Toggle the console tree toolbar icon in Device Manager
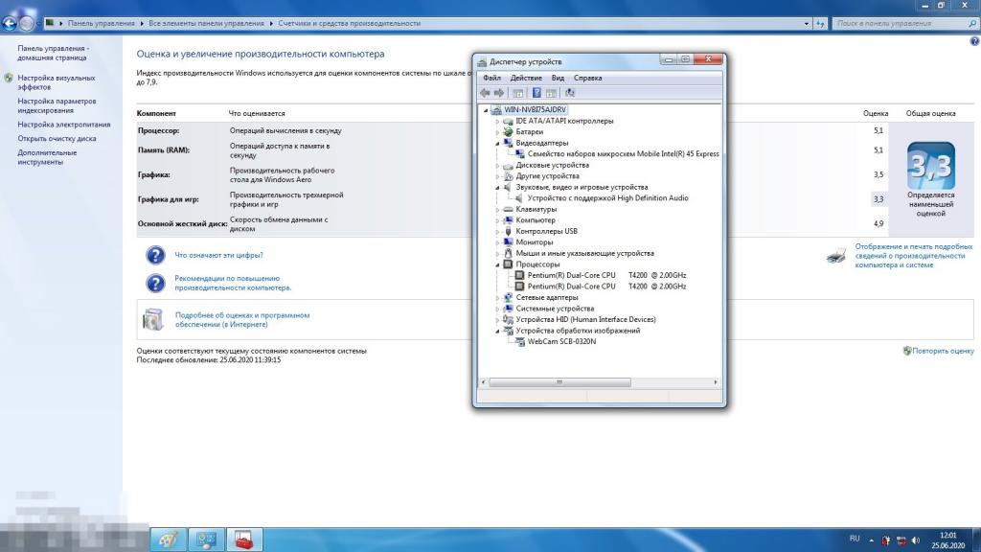Viewport: 981px width, 552px height. (x=518, y=93)
